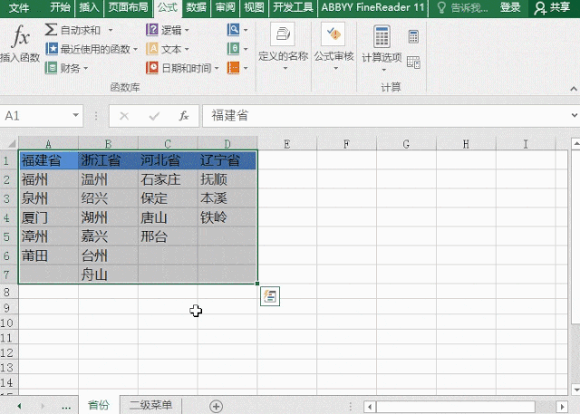Open the Financial (财务) functions icon
The height and width of the screenshot is (414, 580).
click(51, 68)
